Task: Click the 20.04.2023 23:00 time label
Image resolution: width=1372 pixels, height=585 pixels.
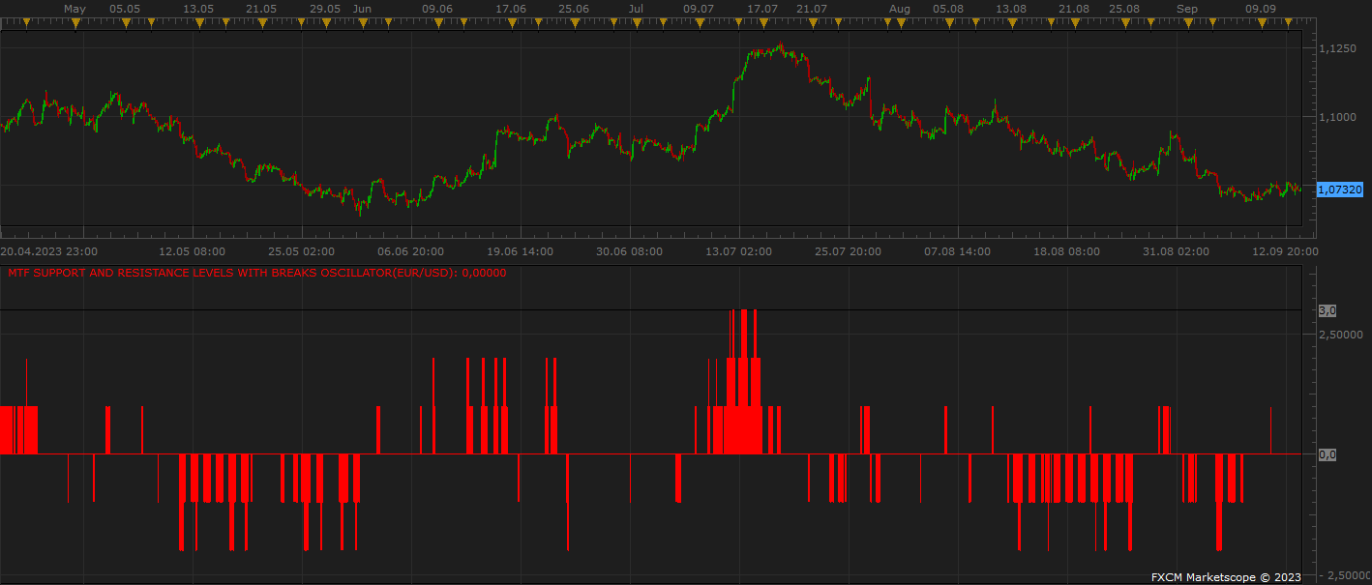Action: point(47,251)
